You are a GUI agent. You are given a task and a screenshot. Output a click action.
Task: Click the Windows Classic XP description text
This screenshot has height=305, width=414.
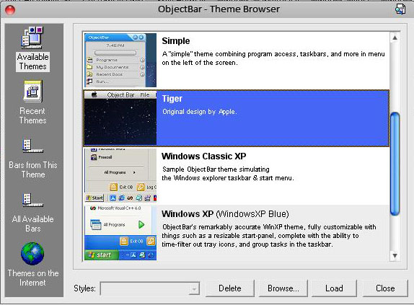point(228,174)
